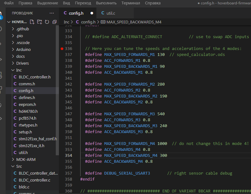Viewport: 251px width, 194px height.
Task: Open Explorer panel more actions (three dots)
Action: click(52, 13)
